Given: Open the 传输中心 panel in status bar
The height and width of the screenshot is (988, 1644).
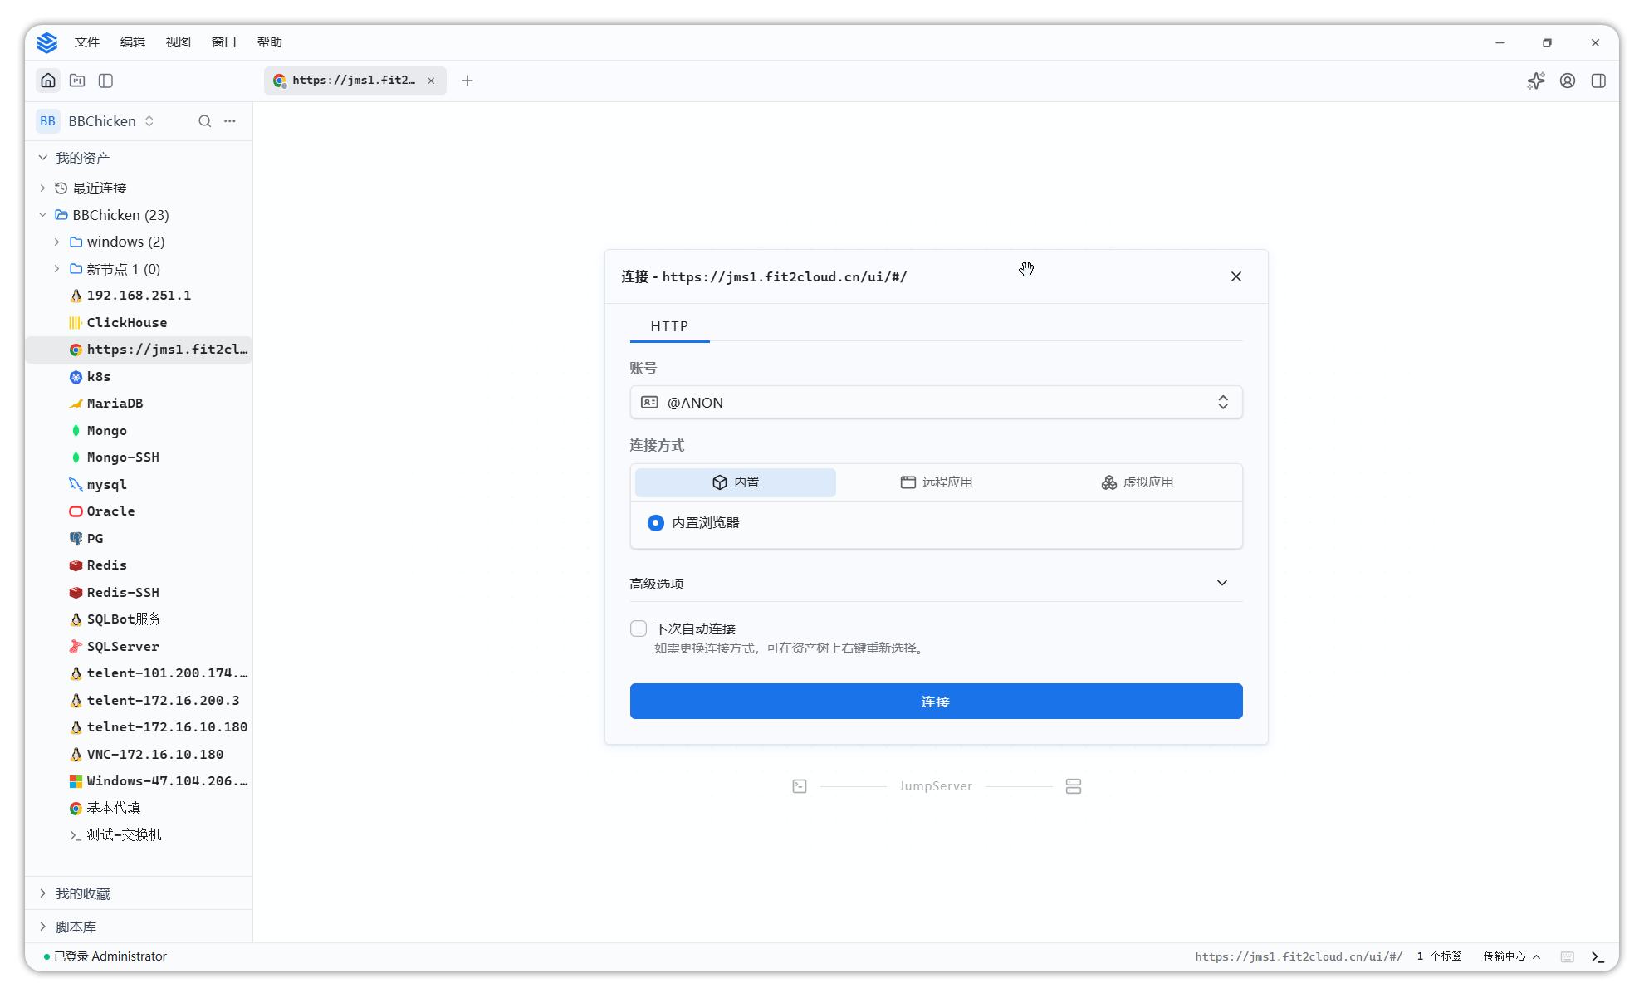Looking at the screenshot, I should [x=1511, y=956].
